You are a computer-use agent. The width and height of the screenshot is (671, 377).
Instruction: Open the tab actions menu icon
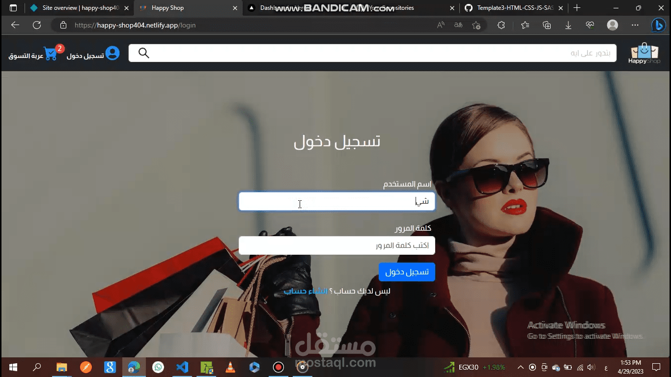click(x=13, y=8)
